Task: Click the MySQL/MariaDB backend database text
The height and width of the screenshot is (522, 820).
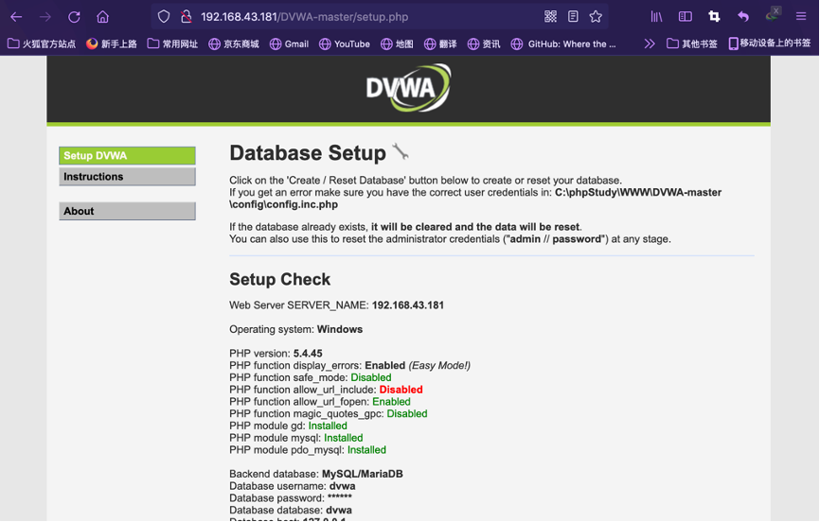Action: click(363, 474)
